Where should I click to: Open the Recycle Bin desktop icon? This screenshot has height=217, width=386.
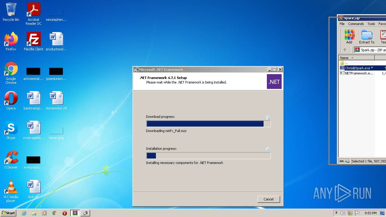click(x=11, y=12)
